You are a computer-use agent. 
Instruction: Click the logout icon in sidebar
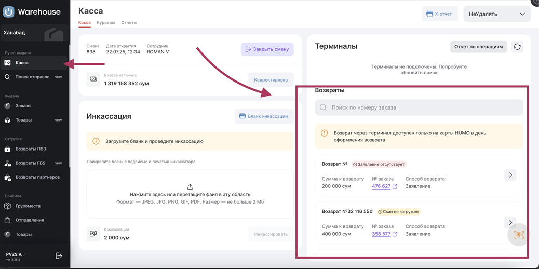point(59,255)
